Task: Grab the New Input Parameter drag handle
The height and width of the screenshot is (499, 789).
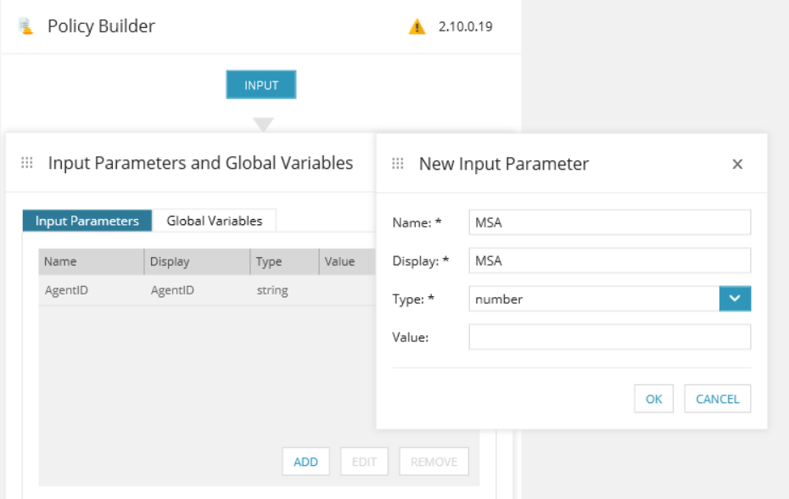Action: (x=398, y=163)
